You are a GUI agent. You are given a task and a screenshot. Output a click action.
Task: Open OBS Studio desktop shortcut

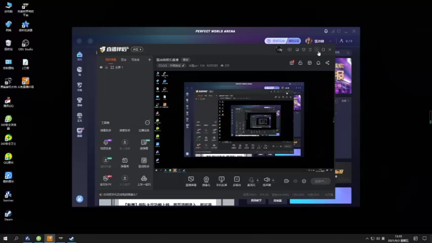[25, 45]
